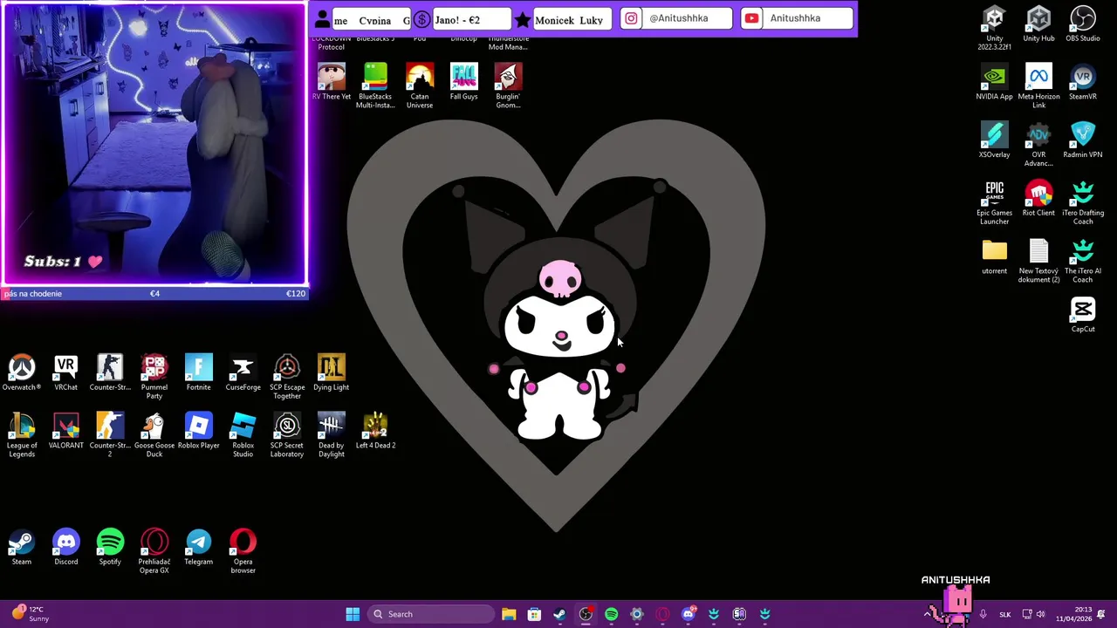Open Microsoft Store from the taskbar
Viewport: 1117px width, 628px height.
coord(534,614)
